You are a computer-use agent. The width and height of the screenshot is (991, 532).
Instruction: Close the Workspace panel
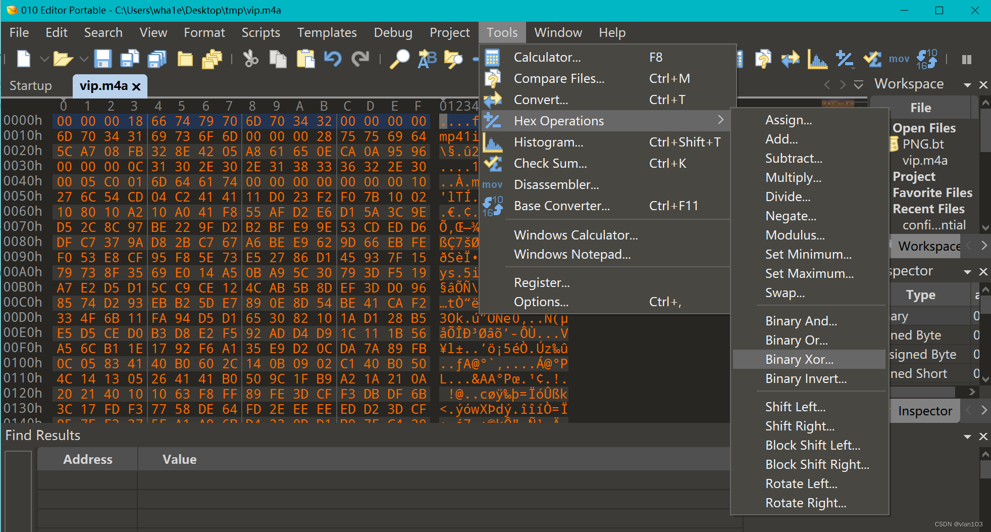click(983, 85)
